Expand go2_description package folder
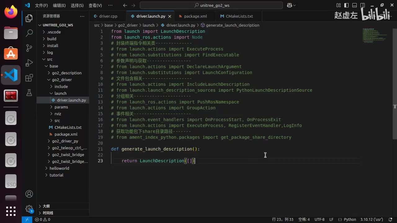This screenshot has width=397, height=223. tap(63, 73)
